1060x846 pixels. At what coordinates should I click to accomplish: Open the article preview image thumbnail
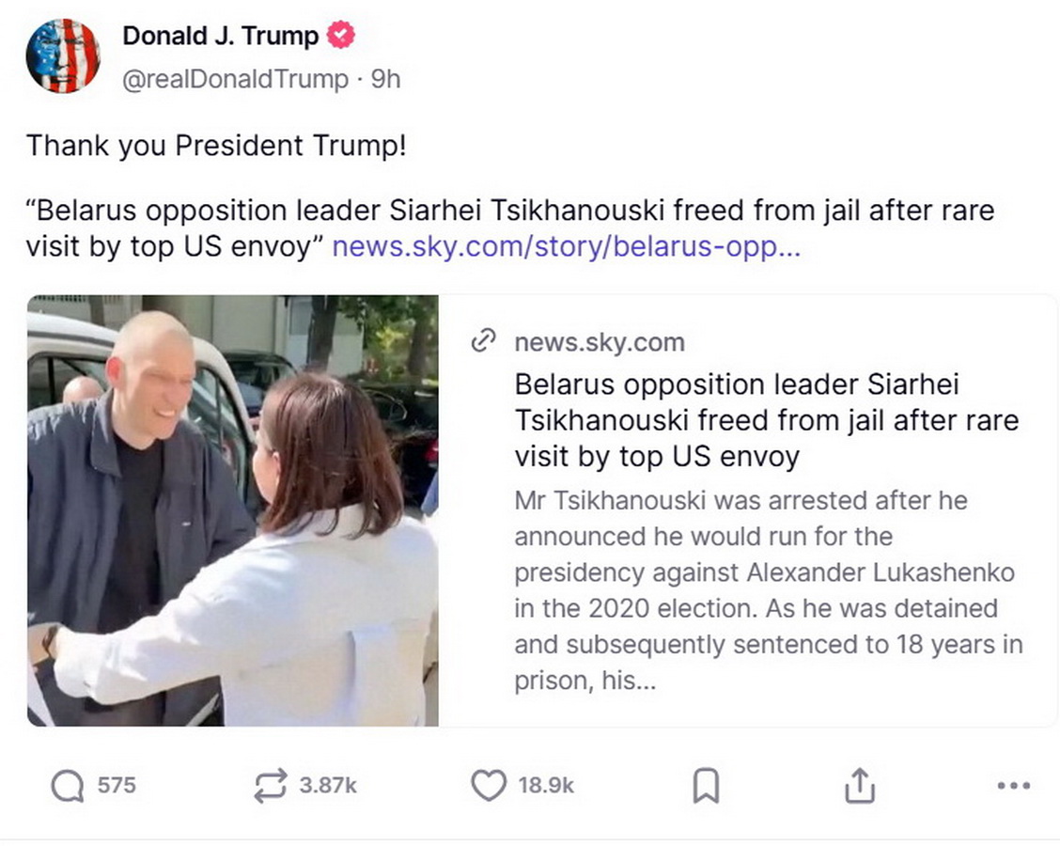232,510
